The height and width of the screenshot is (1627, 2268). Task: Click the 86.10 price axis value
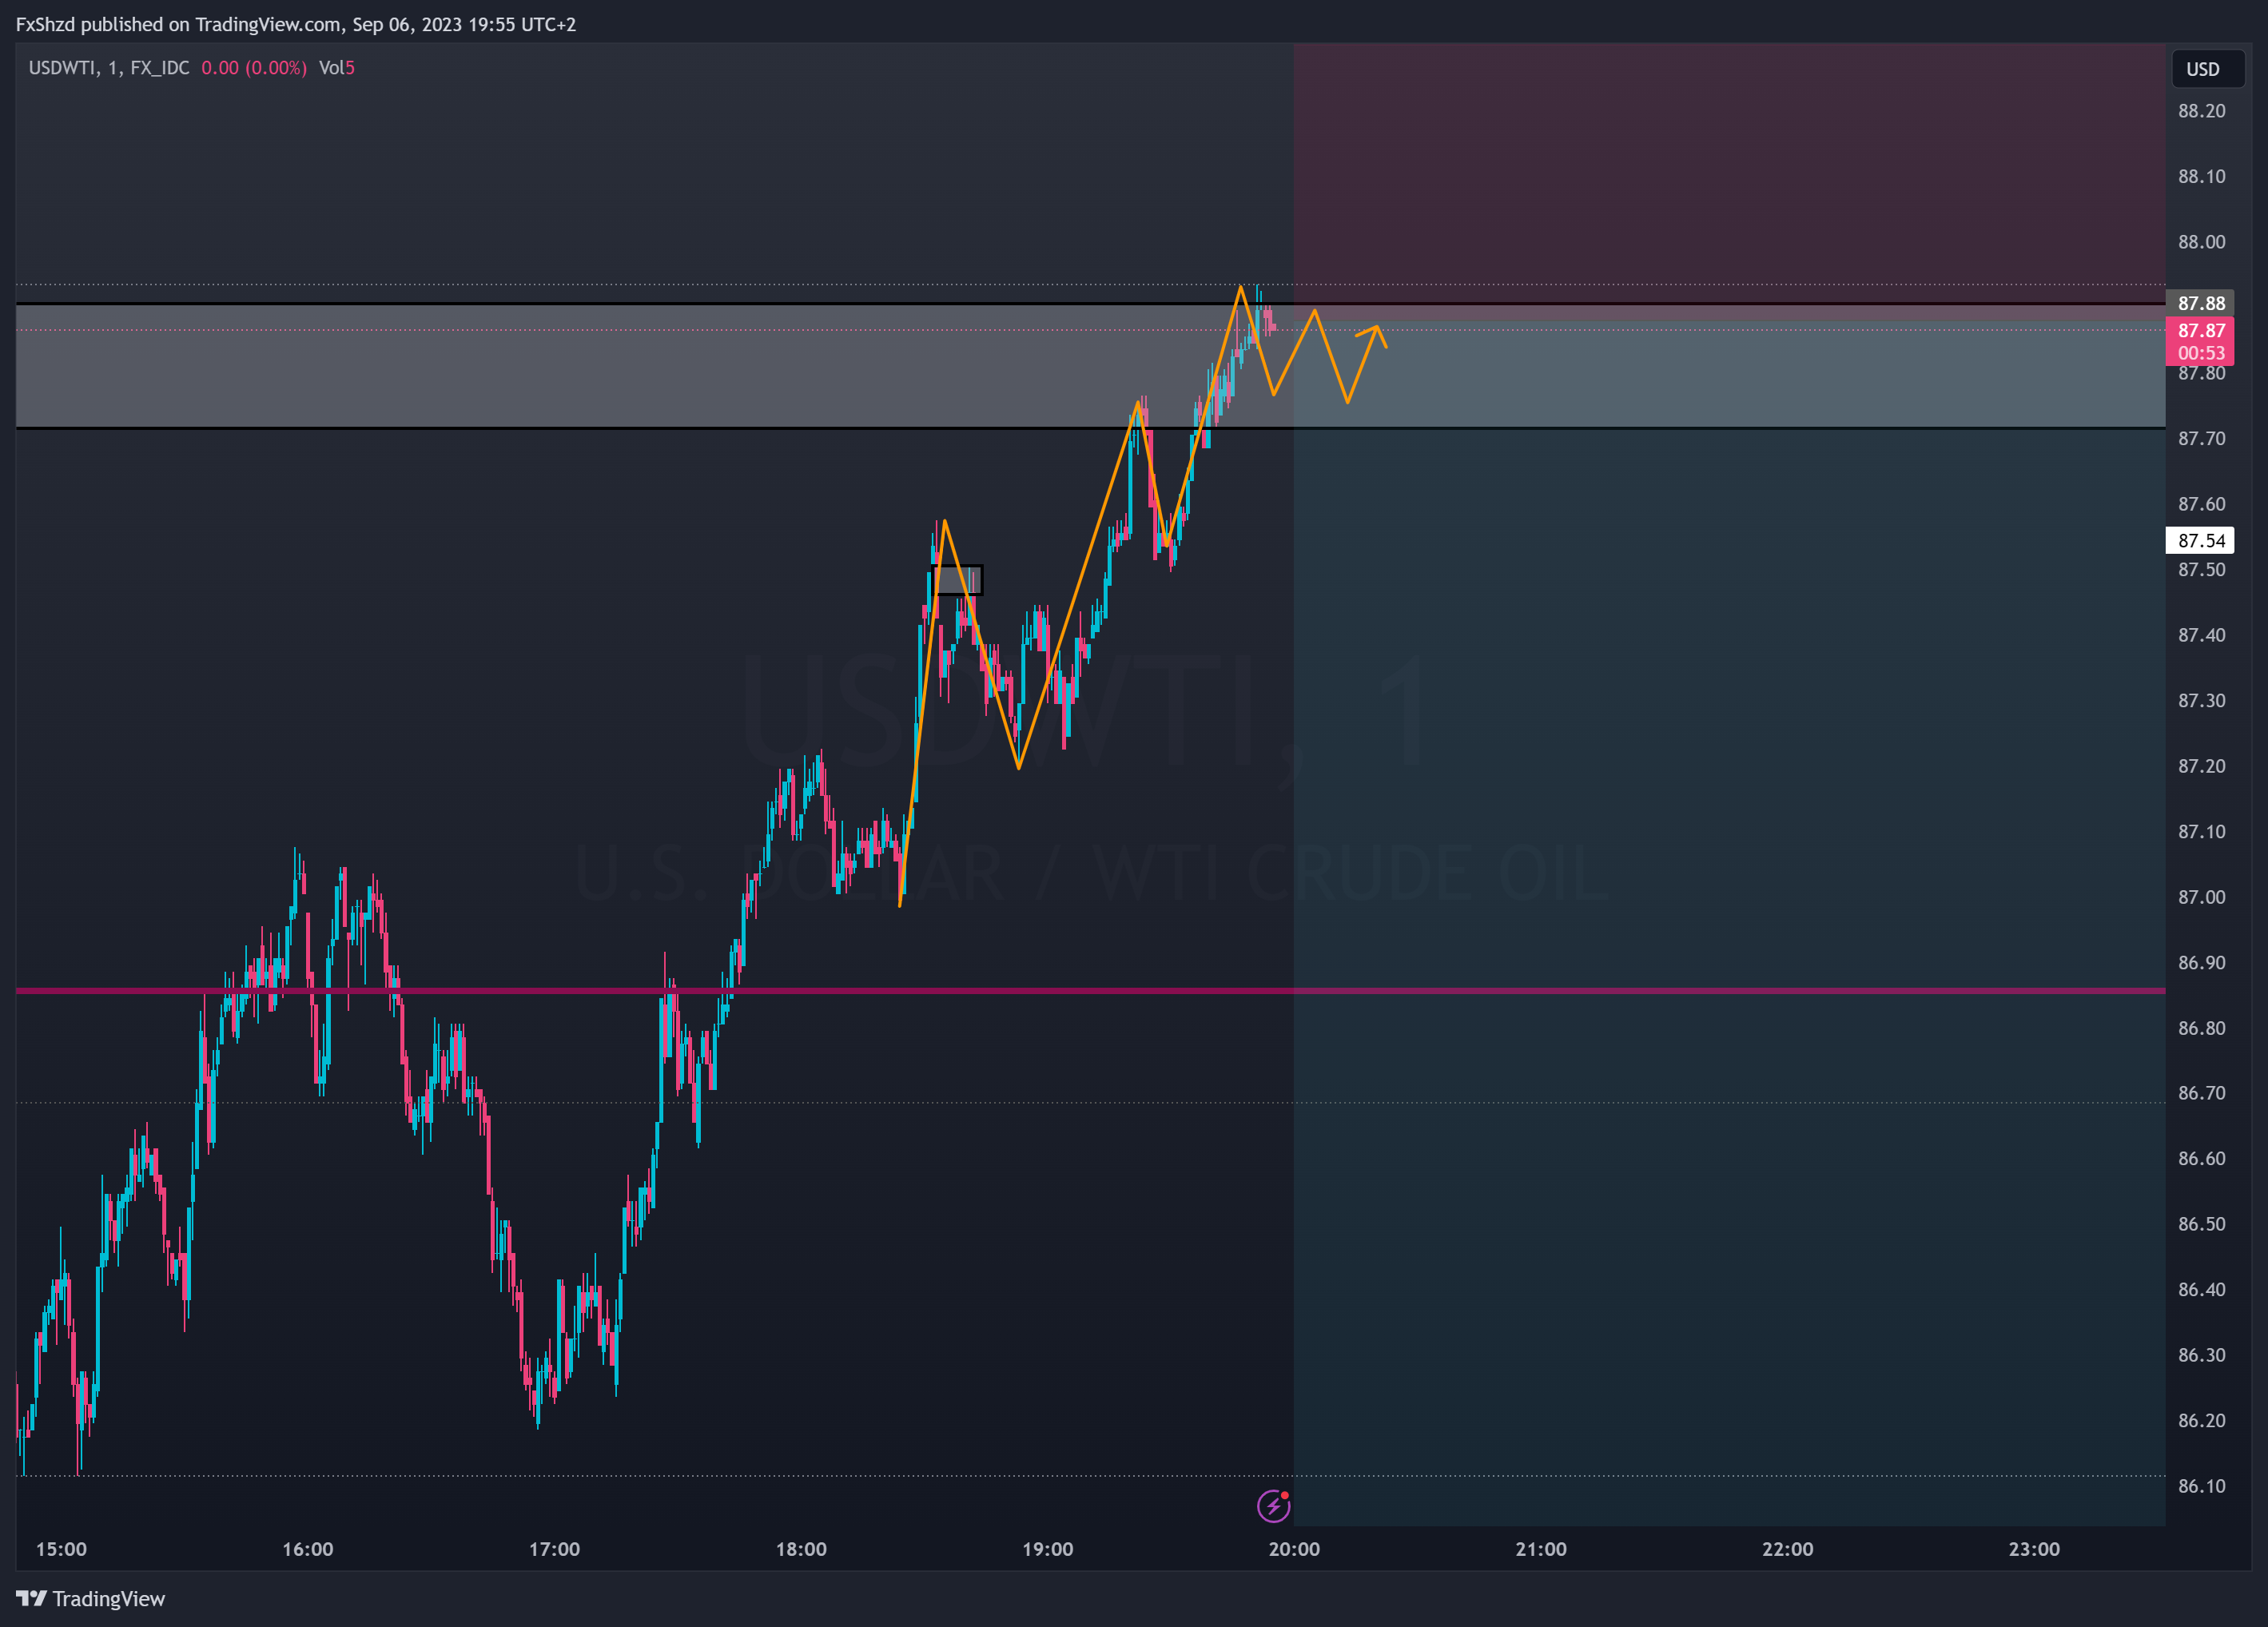2201,1486
